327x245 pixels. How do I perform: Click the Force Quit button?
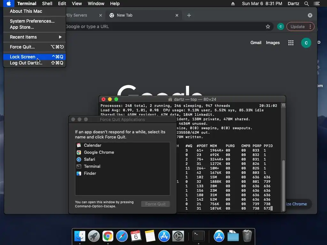(156, 204)
